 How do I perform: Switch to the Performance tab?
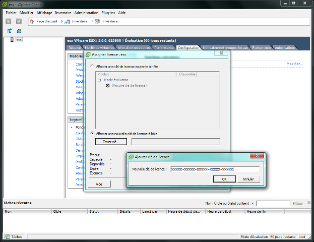[164, 48]
